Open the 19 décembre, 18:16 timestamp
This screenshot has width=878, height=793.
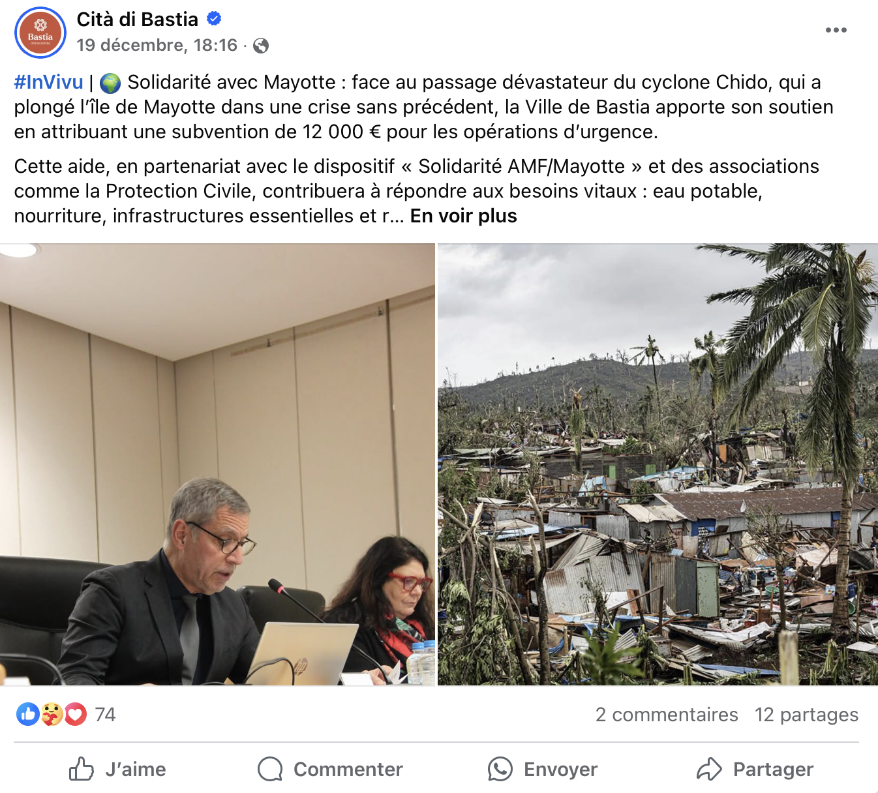pyautogui.click(x=157, y=45)
